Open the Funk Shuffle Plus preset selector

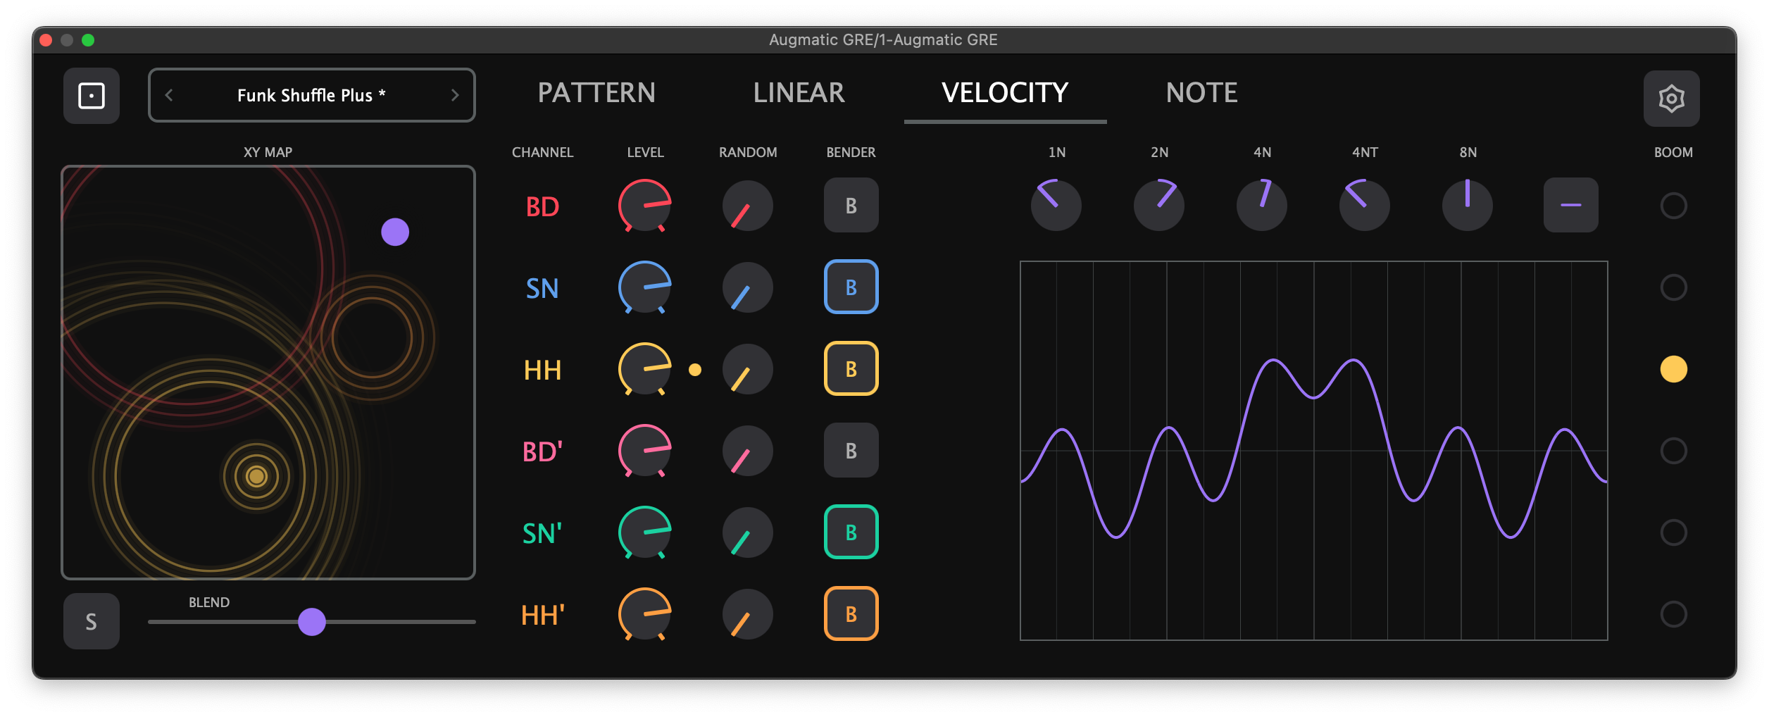pyautogui.click(x=311, y=95)
